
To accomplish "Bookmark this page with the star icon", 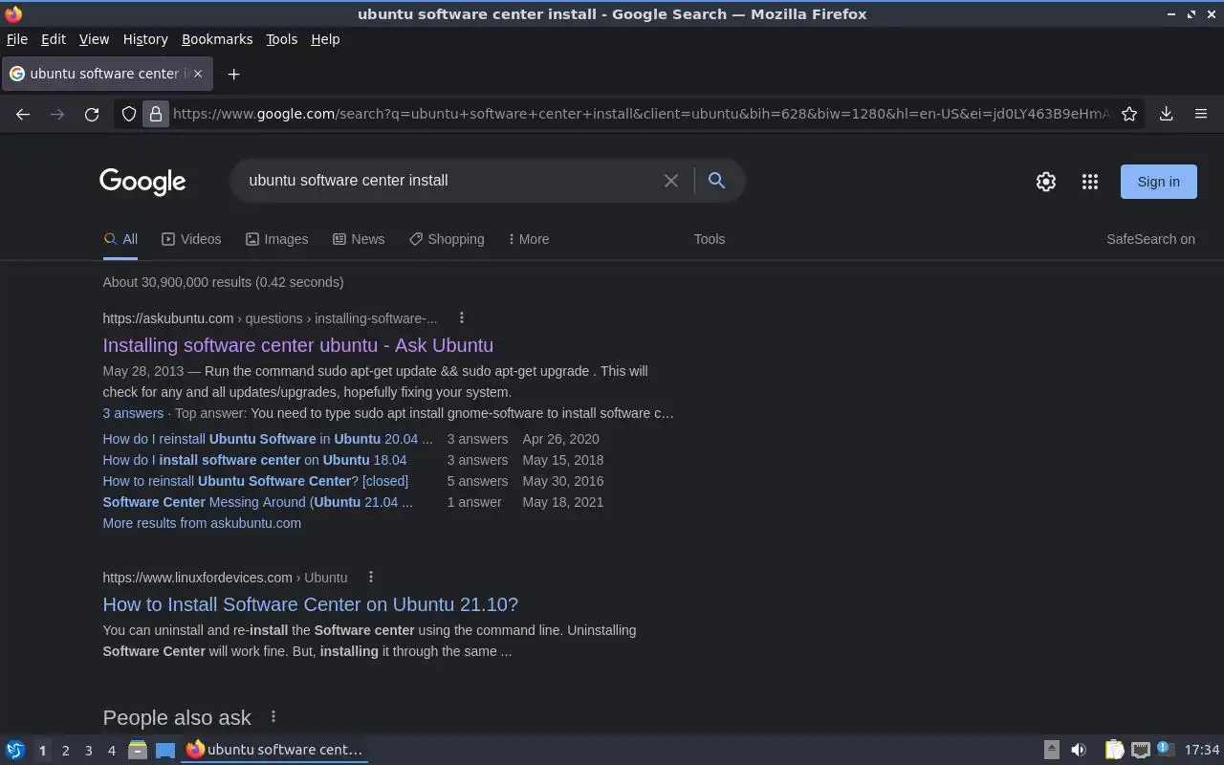I will [1129, 114].
